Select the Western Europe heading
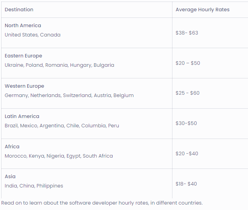 click(x=25, y=86)
